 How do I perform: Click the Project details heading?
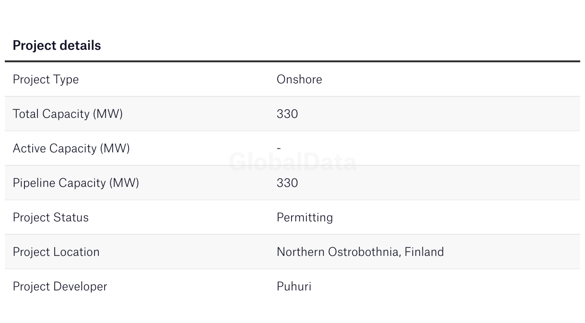point(57,46)
